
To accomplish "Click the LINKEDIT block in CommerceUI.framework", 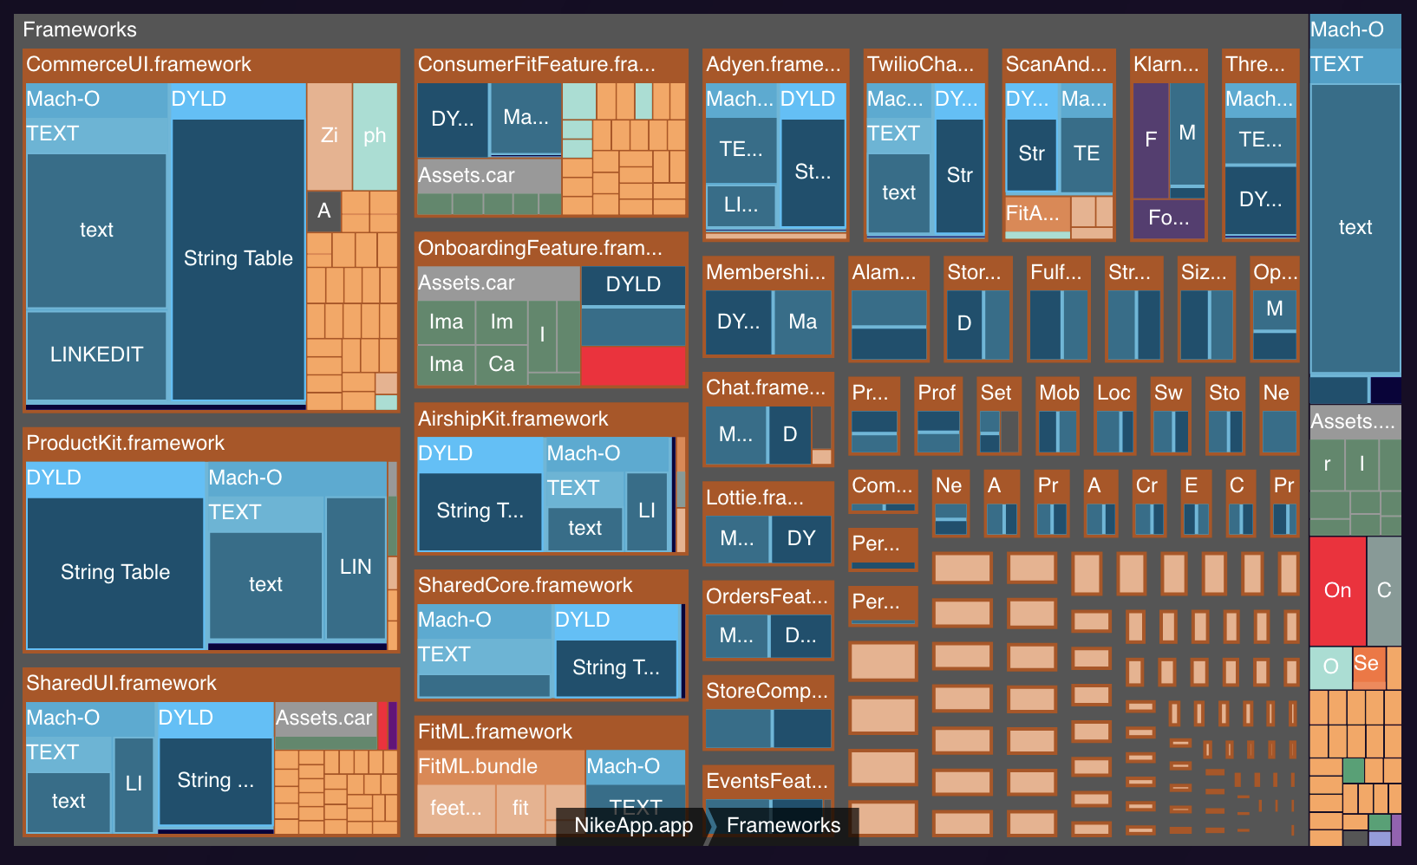I will pyautogui.click(x=96, y=354).
